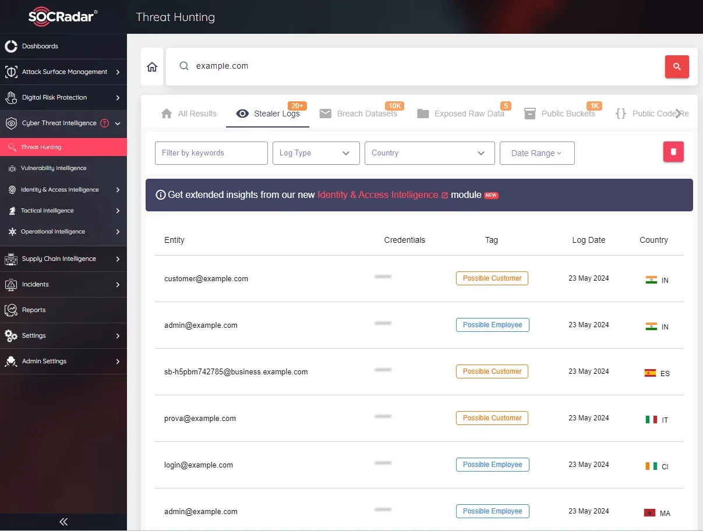Open Reports from the sidebar

(34, 310)
